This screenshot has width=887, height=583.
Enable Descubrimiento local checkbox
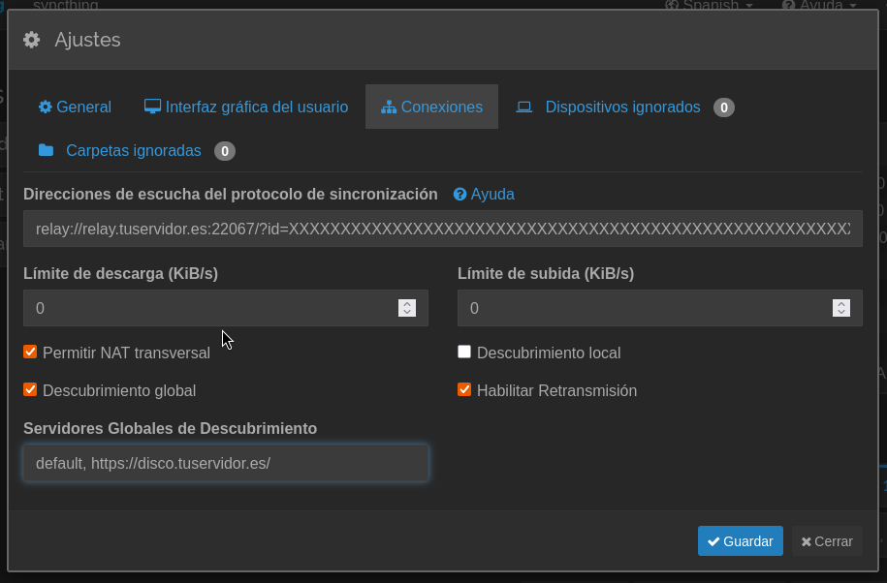[464, 353]
